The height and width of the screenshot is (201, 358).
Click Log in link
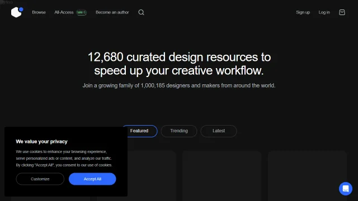(324, 12)
